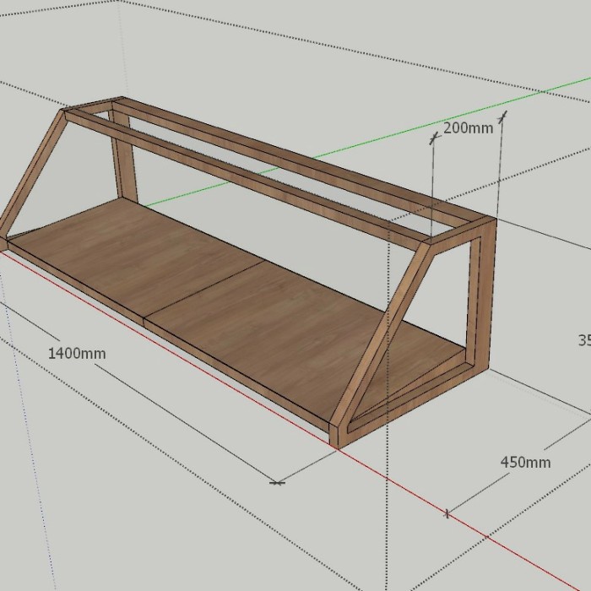
Task: Click the 450mm dimension label
Action: 525,462
